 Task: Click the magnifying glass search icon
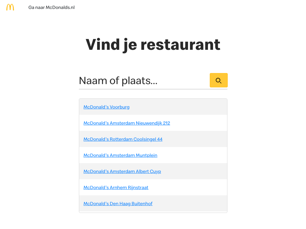218,81
